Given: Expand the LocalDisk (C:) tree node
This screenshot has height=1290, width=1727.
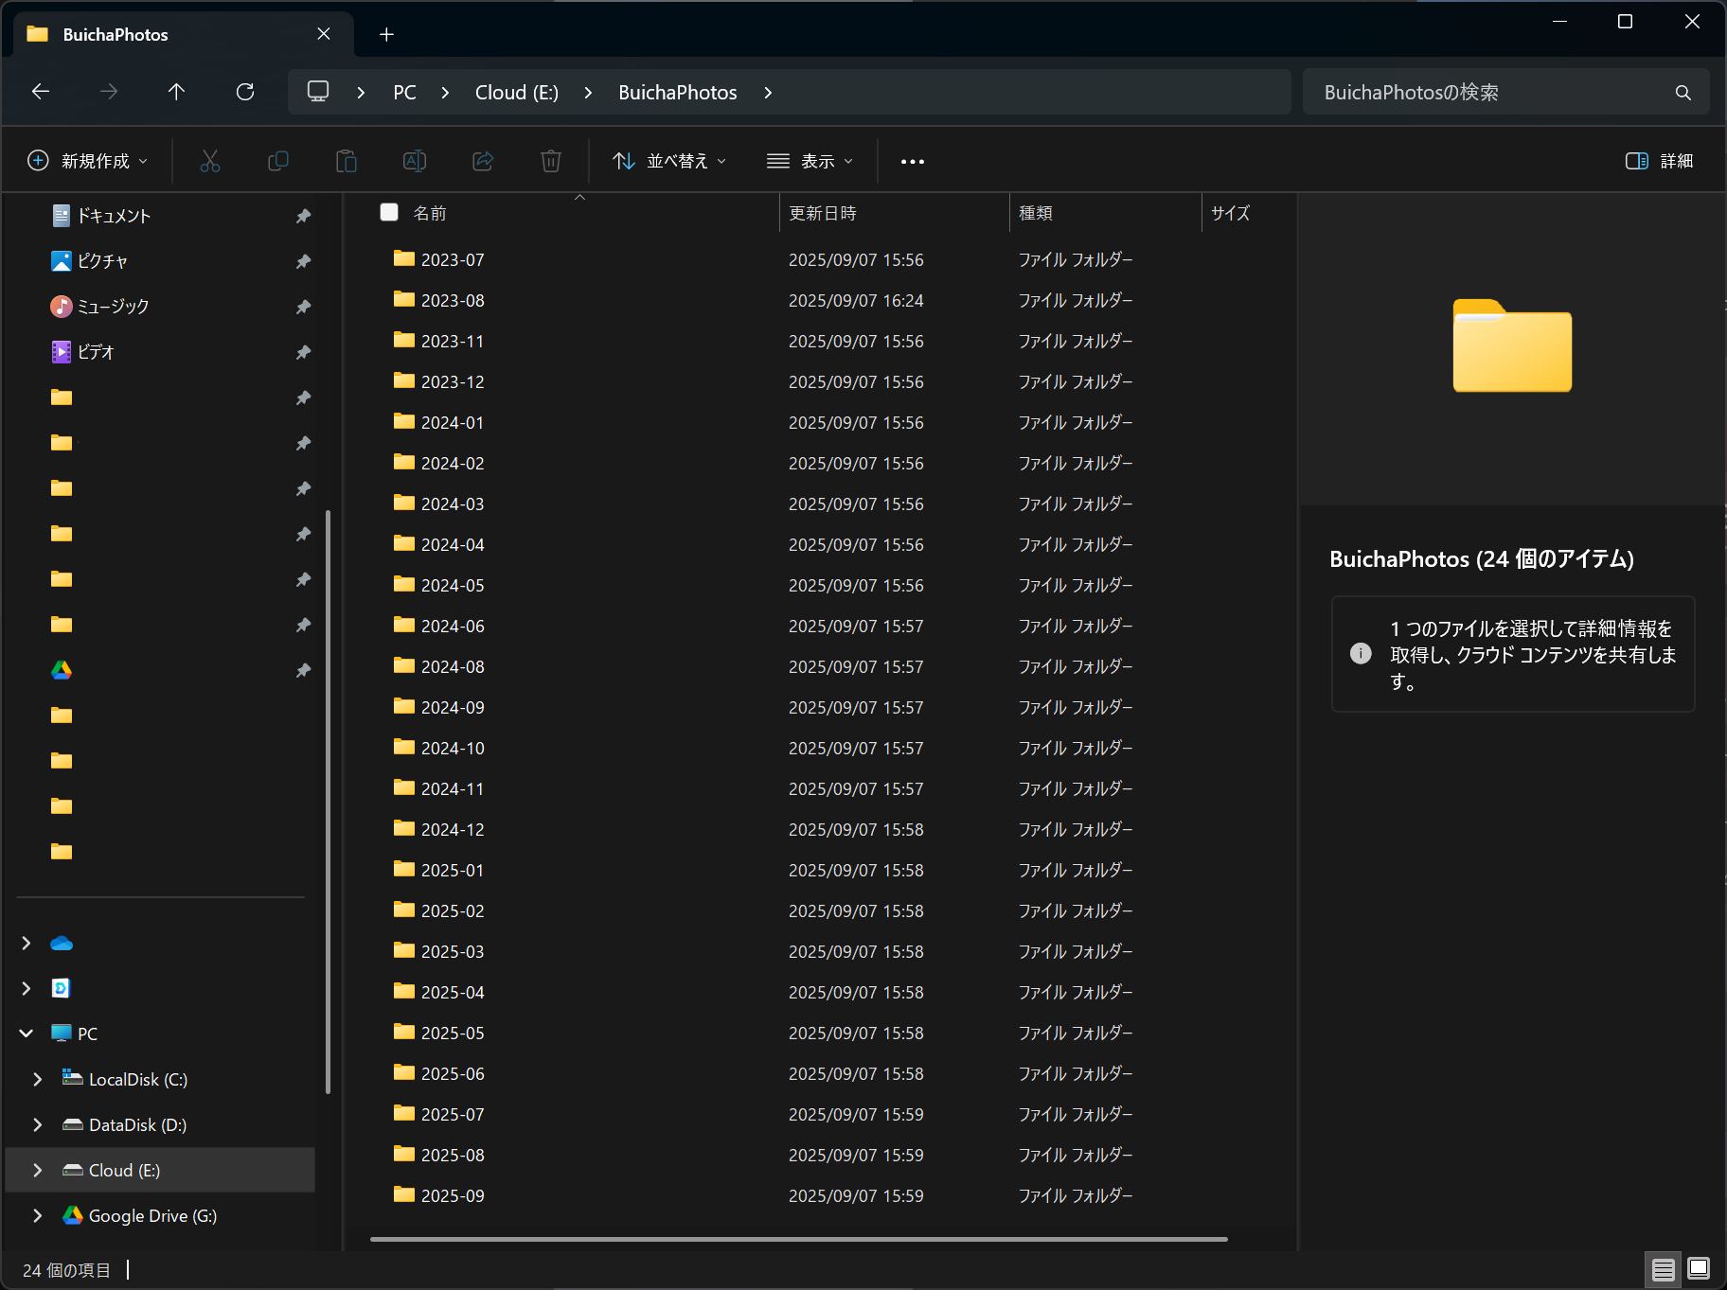Looking at the screenshot, I should (x=38, y=1079).
